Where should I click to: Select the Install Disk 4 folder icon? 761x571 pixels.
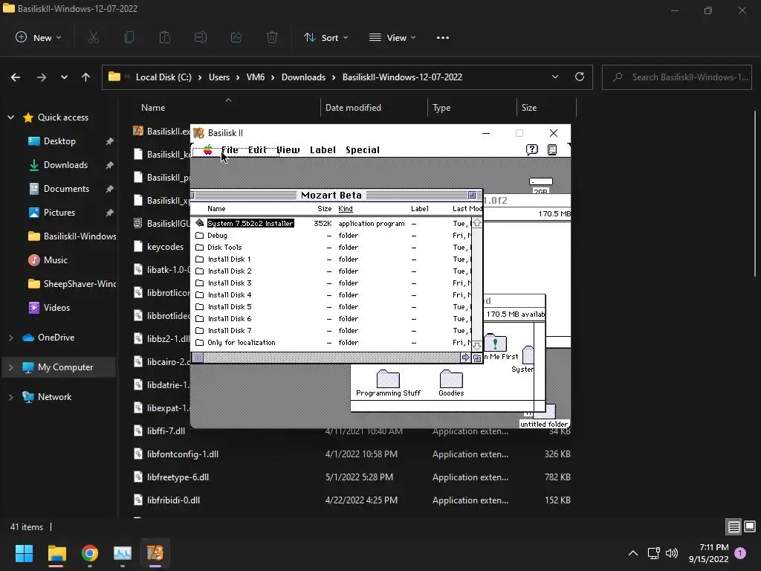(199, 294)
